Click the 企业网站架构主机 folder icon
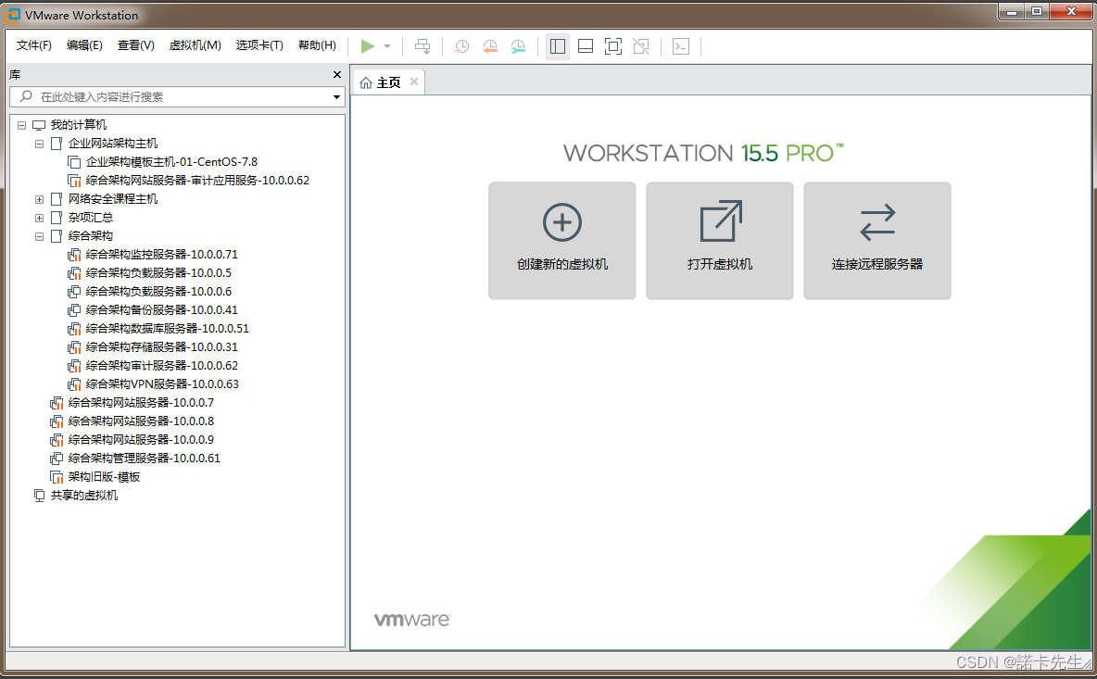 pyautogui.click(x=57, y=145)
